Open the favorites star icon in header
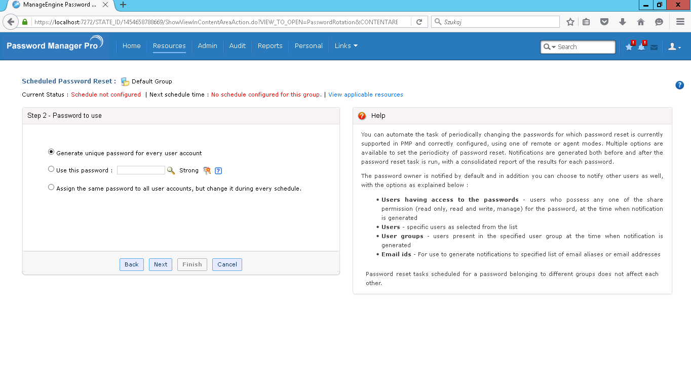This screenshot has width=691, height=368. 629,47
